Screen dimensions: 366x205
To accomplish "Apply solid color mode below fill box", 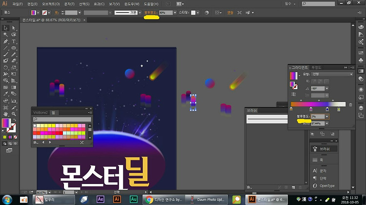I will point(5,137).
